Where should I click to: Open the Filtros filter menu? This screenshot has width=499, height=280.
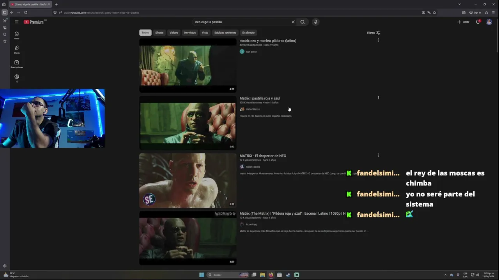(x=373, y=33)
